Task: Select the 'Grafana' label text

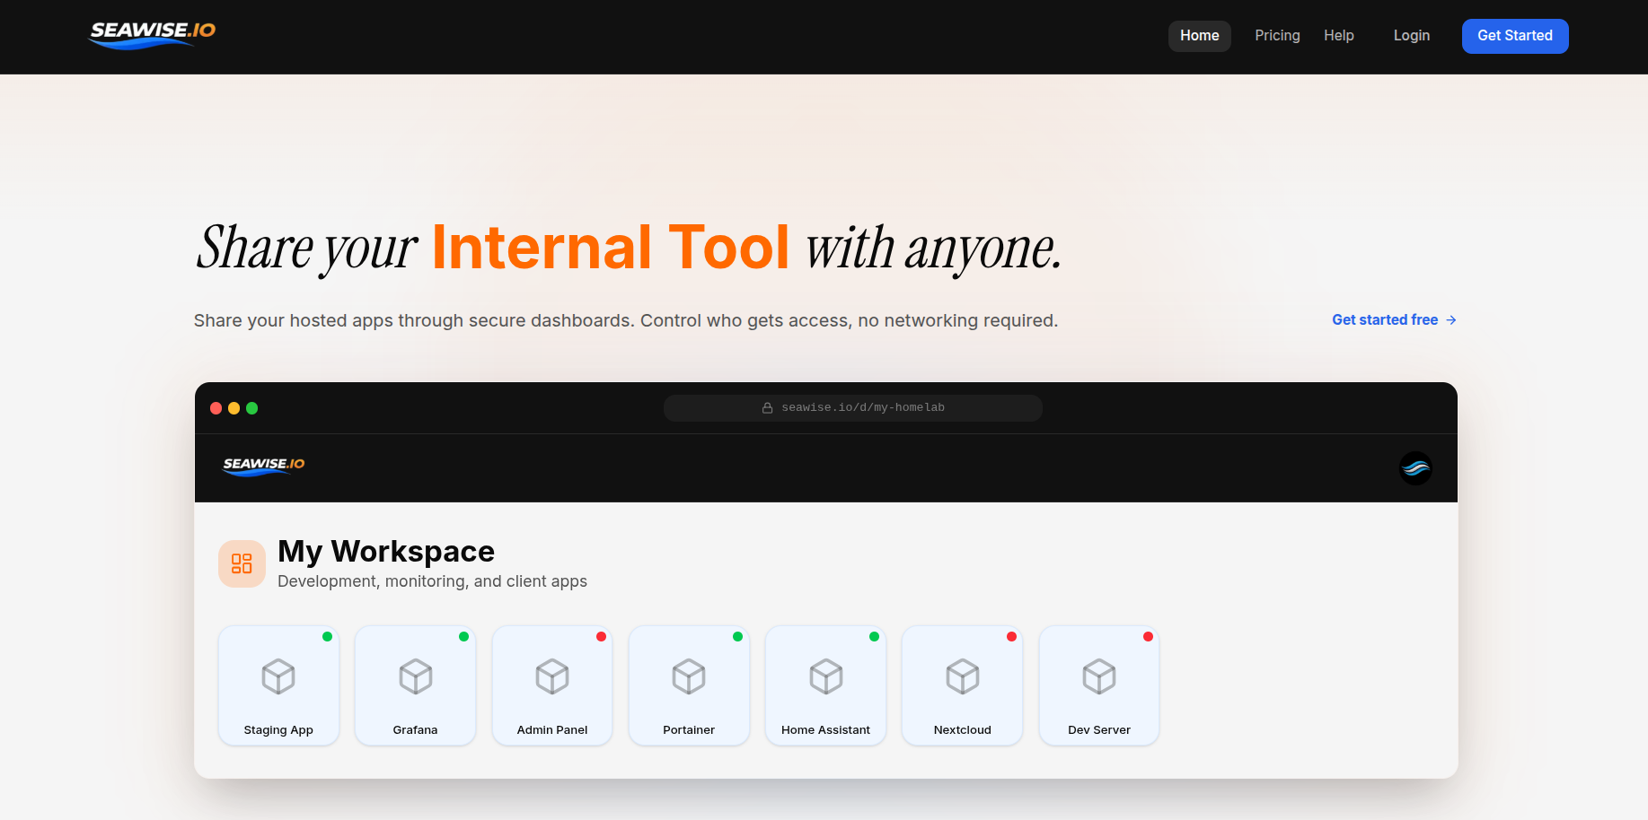Action: coord(415,730)
